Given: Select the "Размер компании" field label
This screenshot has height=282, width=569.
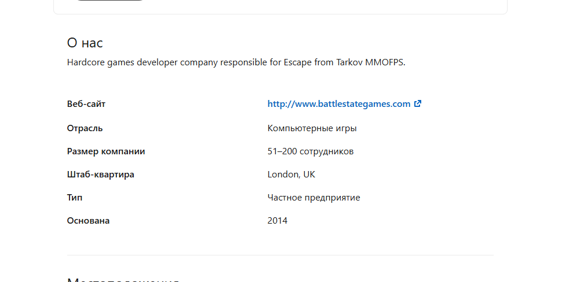Looking at the screenshot, I should coord(106,151).
